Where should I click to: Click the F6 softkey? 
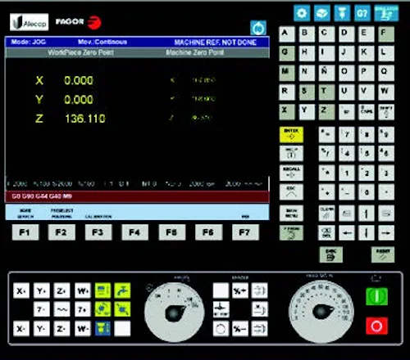[208, 232]
